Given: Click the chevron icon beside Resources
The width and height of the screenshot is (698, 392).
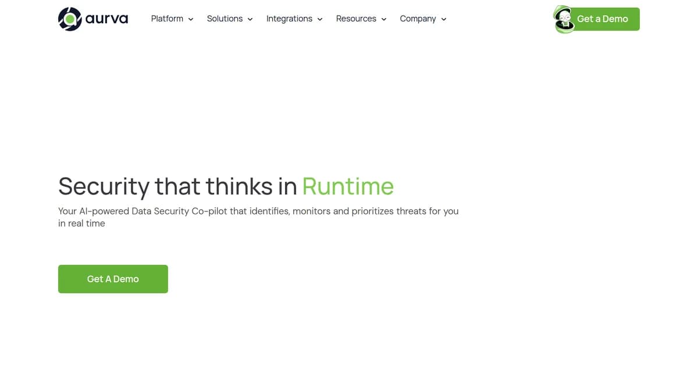Looking at the screenshot, I should [x=383, y=19].
